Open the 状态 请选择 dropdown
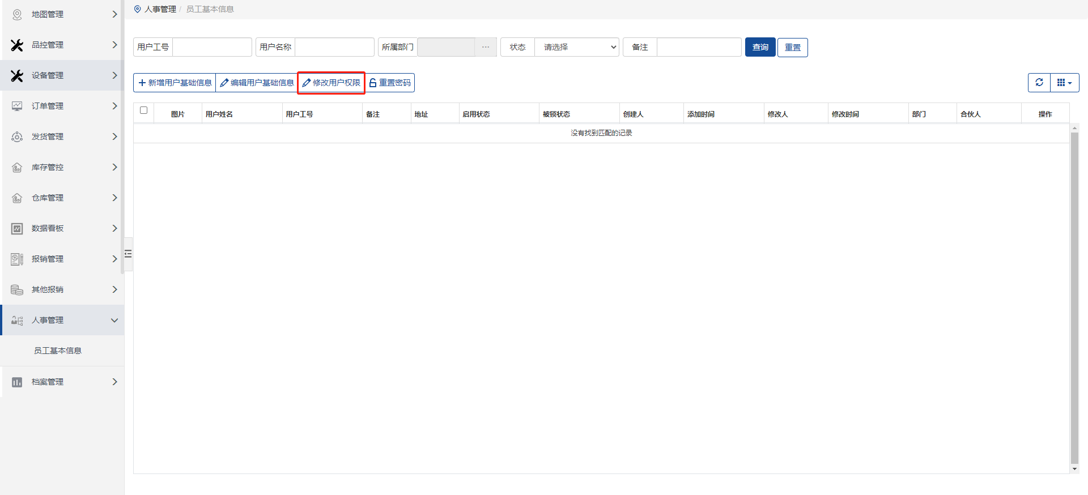Screen dimensions: 1088x495 577,47
